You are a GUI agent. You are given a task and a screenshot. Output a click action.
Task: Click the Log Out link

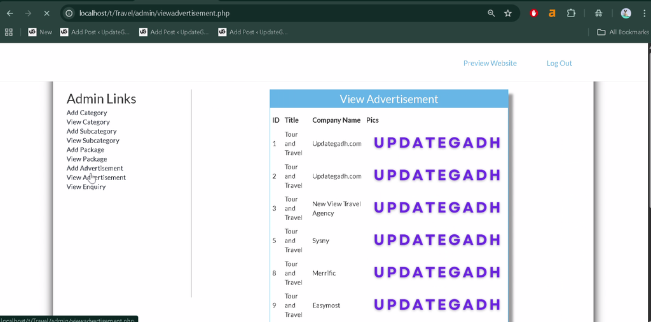click(x=559, y=63)
